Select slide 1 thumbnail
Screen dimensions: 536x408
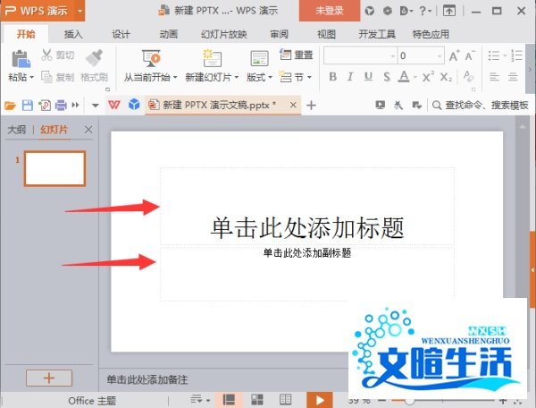(x=54, y=168)
